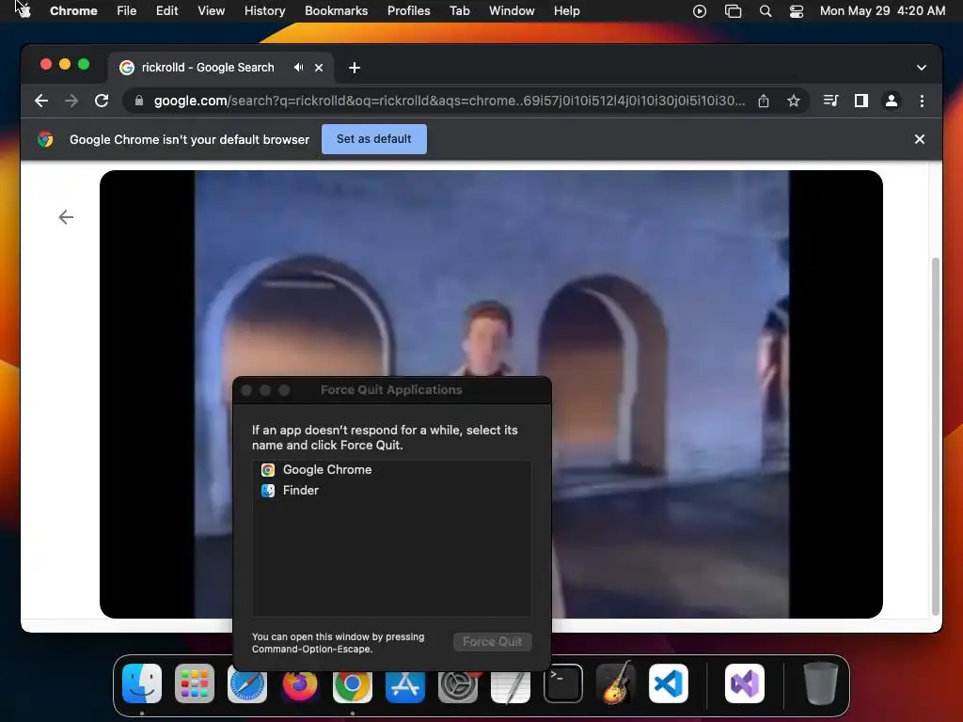Open the History menu
This screenshot has width=963, height=722.
[264, 10]
